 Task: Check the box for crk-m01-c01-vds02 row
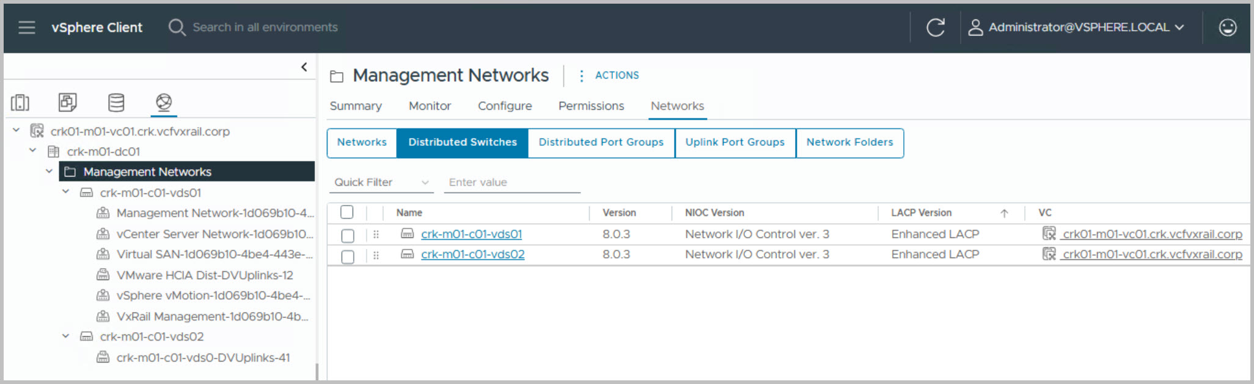coord(348,256)
